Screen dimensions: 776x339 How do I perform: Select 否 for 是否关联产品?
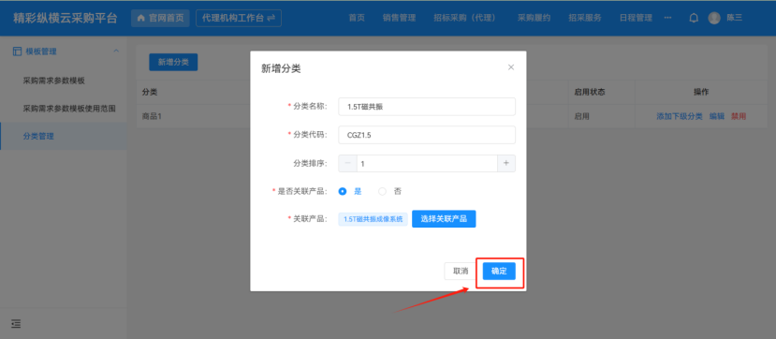(382, 192)
